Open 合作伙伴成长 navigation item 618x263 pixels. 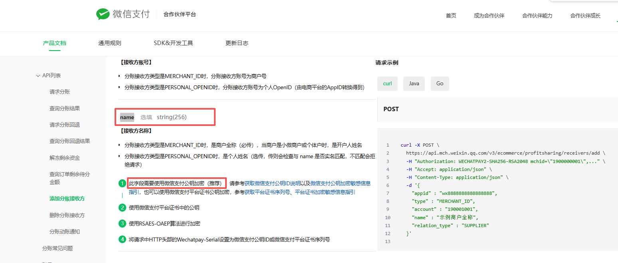point(585,16)
